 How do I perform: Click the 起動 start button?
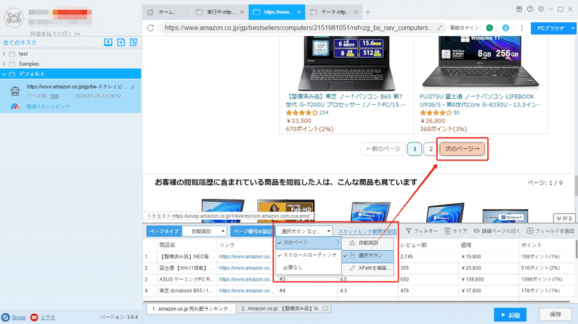pos(510,315)
